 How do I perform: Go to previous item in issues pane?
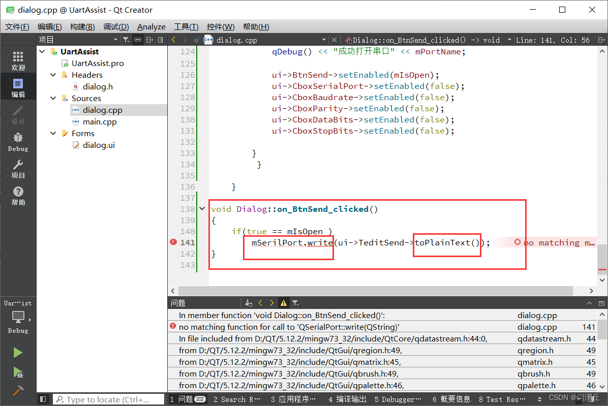[x=261, y=303]
